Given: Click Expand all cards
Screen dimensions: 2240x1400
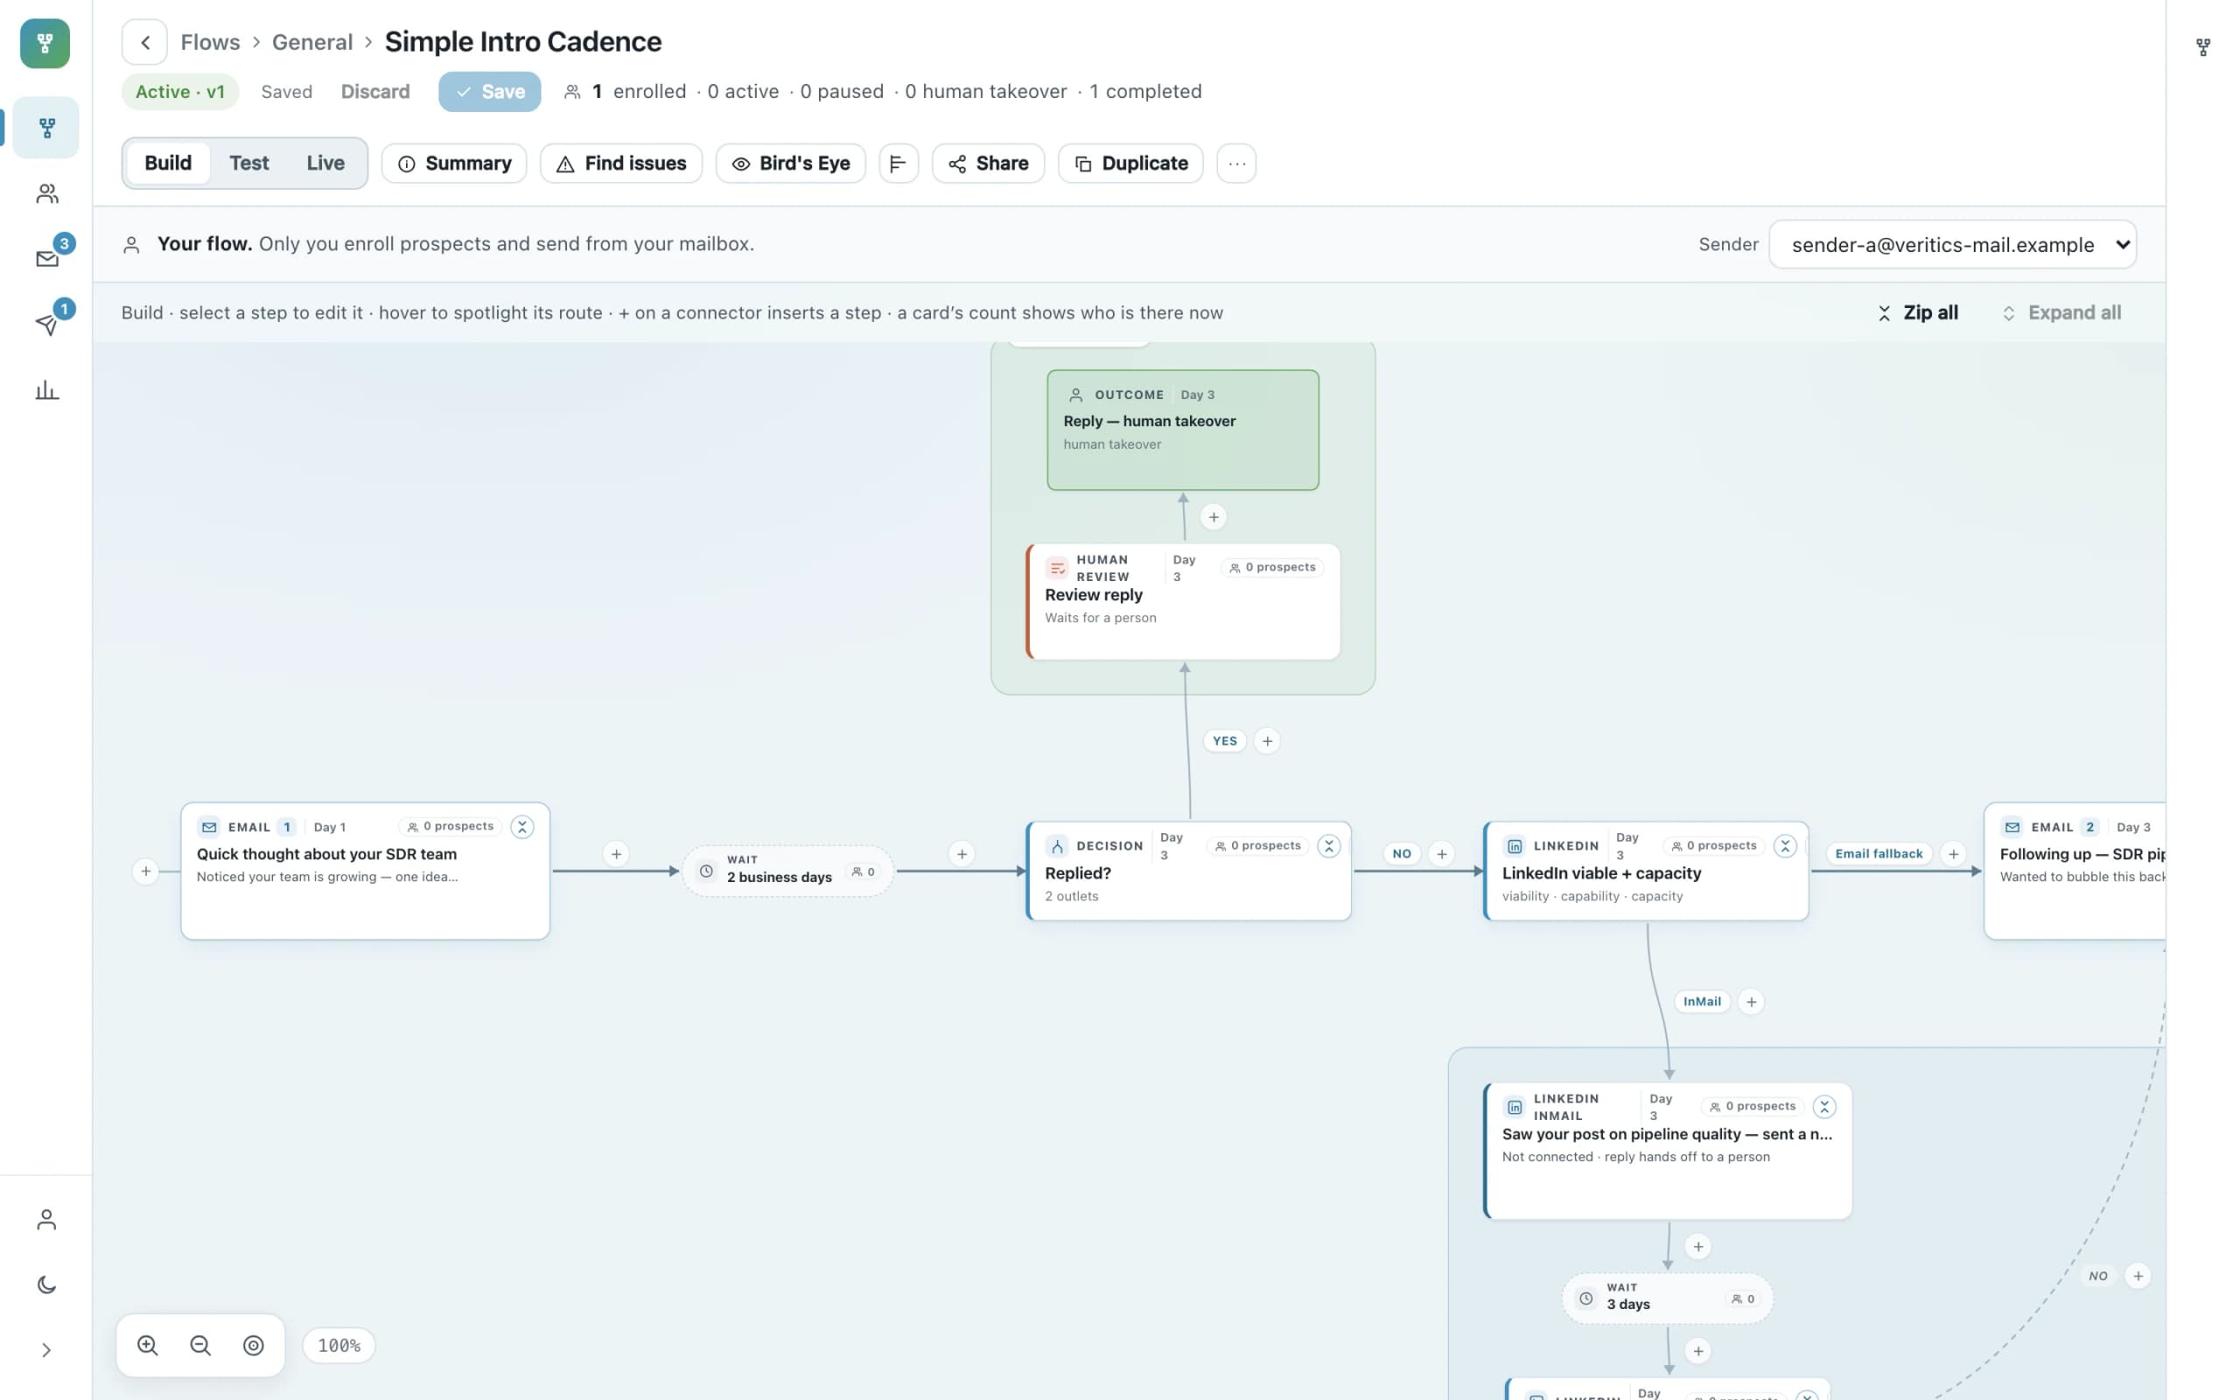Looking at the screenshot, I should point(2061,313).
